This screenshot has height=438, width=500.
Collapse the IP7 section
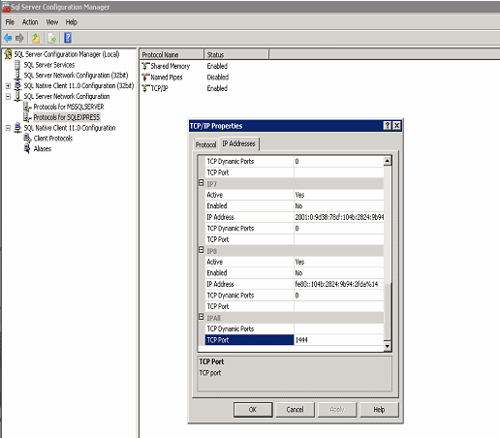[202, 183]
